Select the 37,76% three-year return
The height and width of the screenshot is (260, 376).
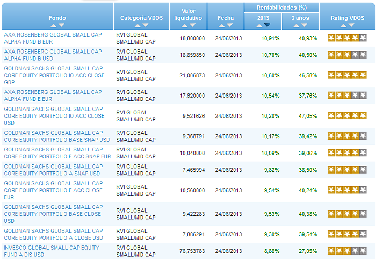pos(308,96)
